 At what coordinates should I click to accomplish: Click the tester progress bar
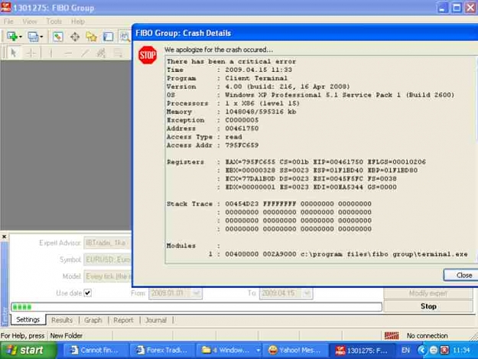pyautogui.click(x=197, y=307)
